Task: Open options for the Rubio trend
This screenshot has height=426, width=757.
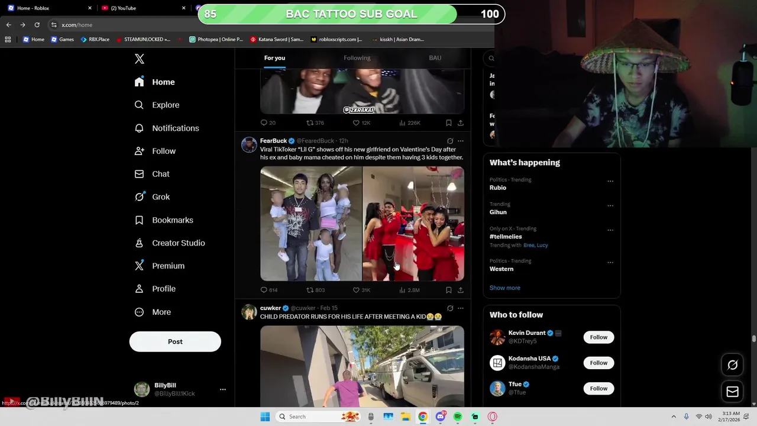Action: click(610, 181)
